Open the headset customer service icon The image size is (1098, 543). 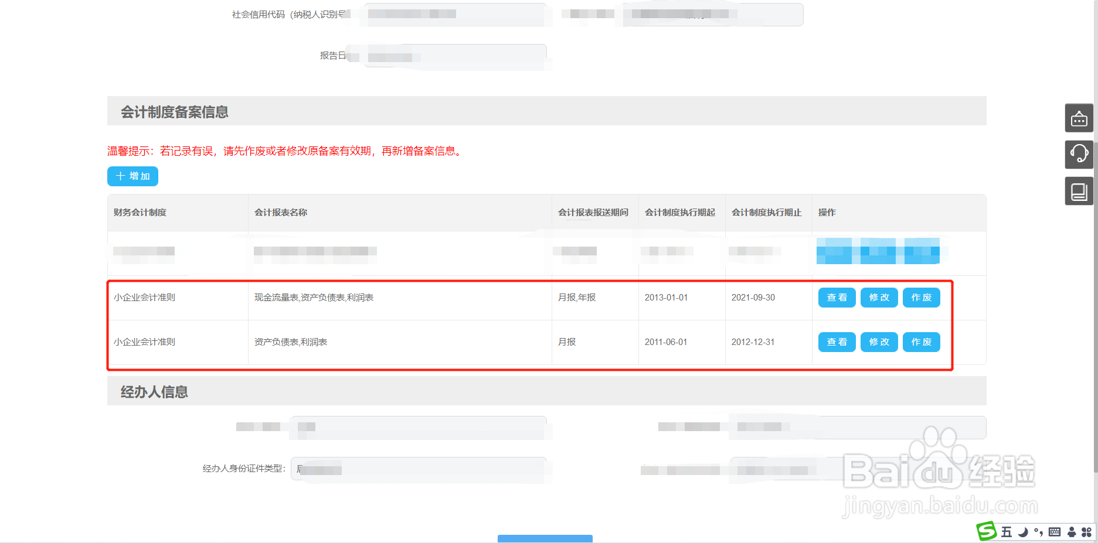[x=1079, y=154]
